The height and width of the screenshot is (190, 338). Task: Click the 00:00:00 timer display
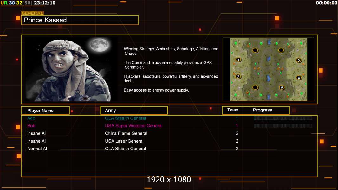point(327,3)
